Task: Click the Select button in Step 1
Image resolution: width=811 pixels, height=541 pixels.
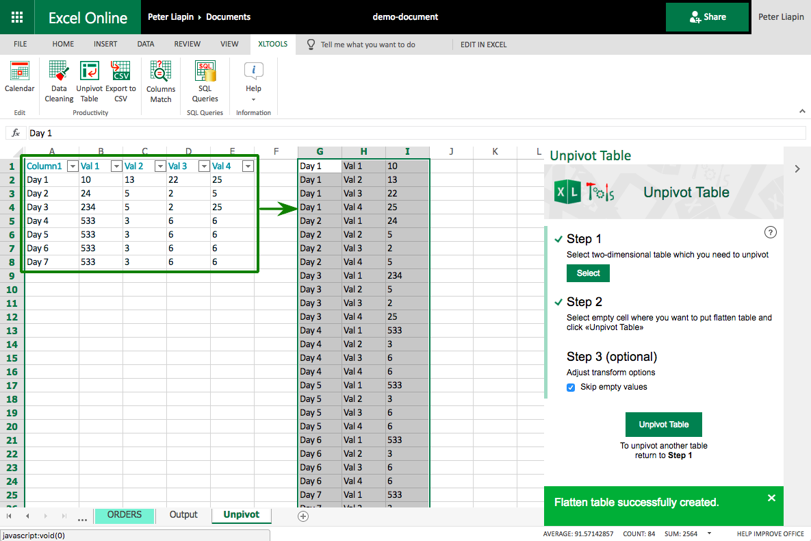Action: [588, 273]
